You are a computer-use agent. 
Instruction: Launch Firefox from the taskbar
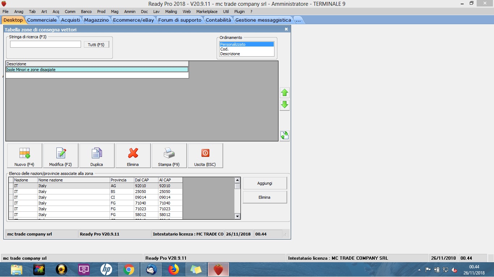[173, 269]
